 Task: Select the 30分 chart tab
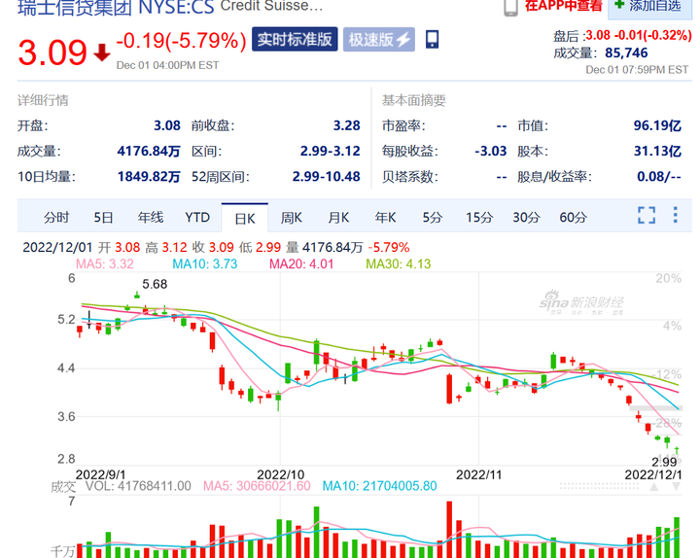click(526, 218)
